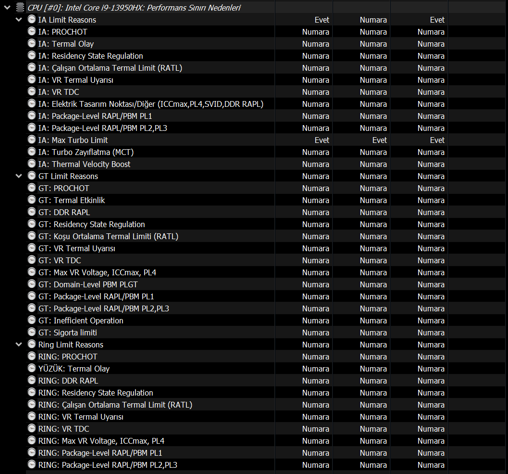
Task: Click third-column 'Evet' value of IA Limit Reasons
Action: pos(437,20)
